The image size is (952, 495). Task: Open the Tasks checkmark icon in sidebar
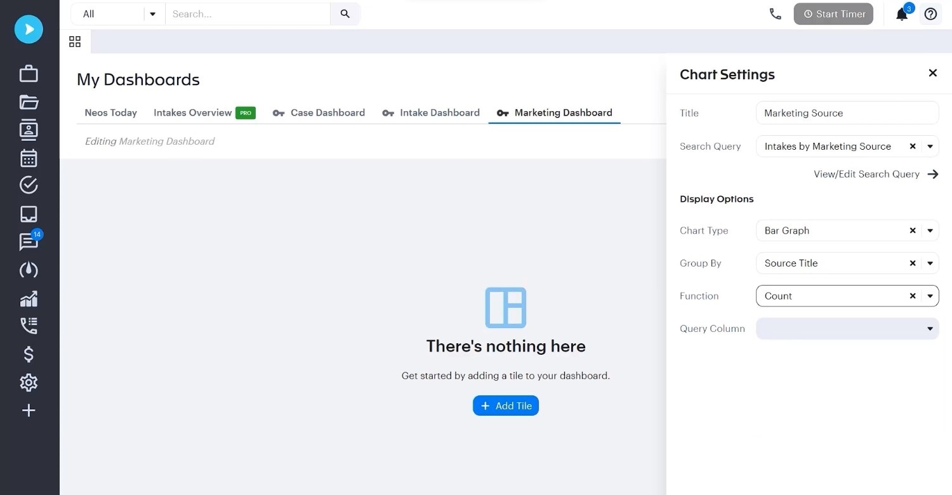(29, 185)
